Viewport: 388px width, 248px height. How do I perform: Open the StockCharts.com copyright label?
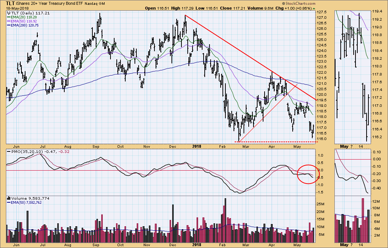click(x=298, y=3)
